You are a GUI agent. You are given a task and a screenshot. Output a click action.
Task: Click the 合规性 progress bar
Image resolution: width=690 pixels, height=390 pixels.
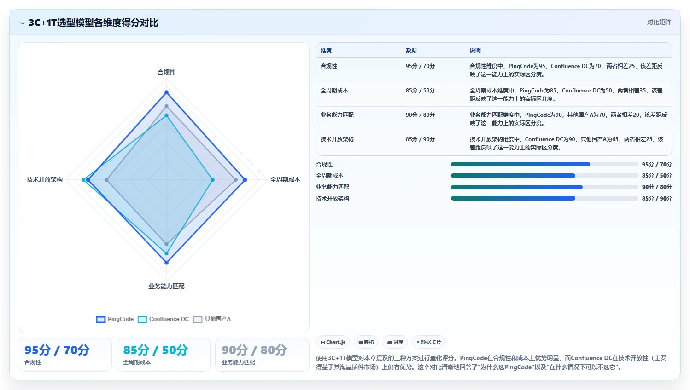pos(544,164)
